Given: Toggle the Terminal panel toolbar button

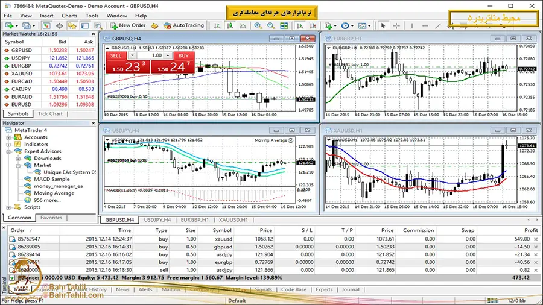Looking at the screenshot, I should coord(85,25).
